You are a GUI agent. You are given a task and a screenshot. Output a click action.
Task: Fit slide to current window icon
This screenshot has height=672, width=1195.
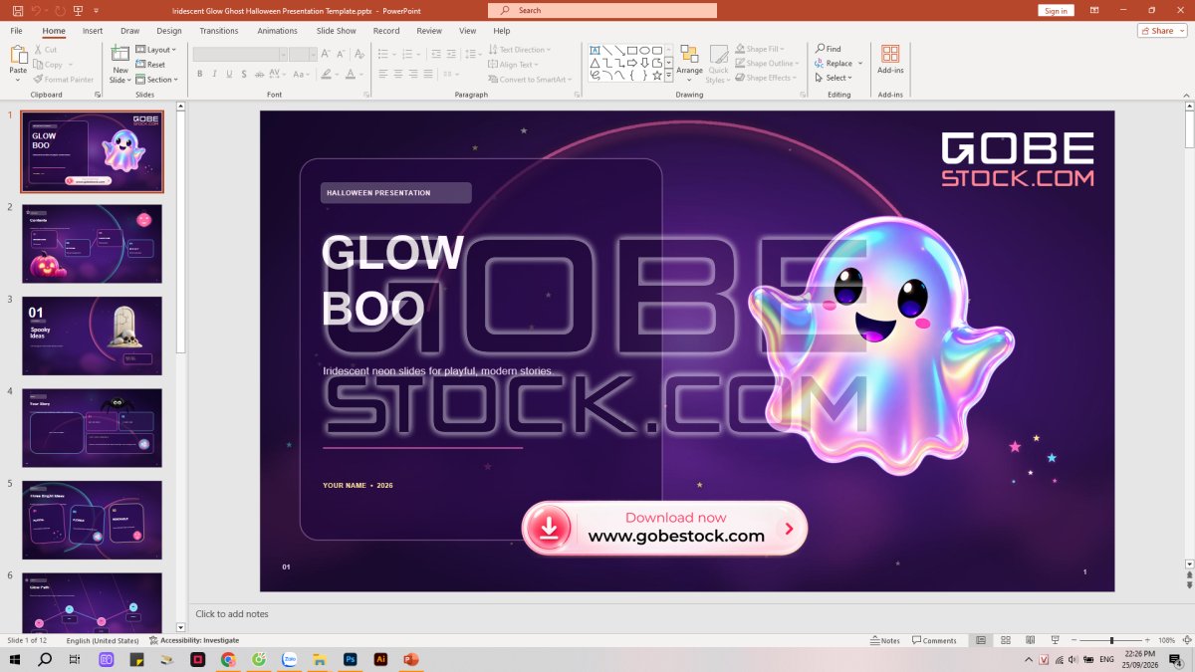pos(1186,640)
